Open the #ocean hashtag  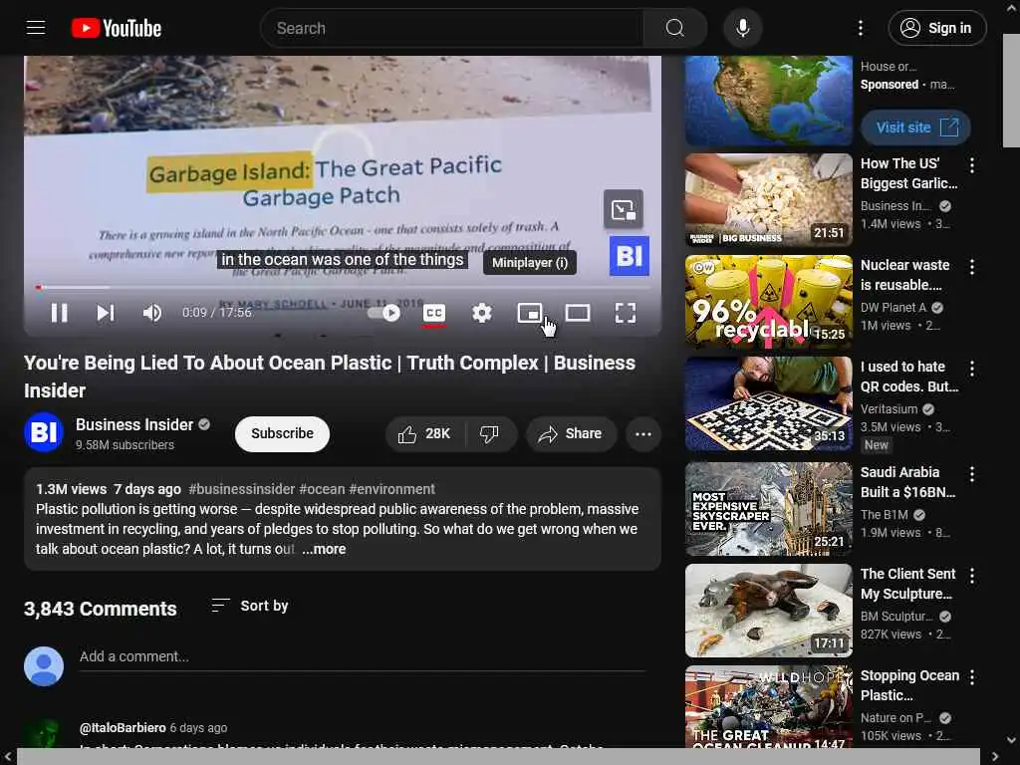point(322,489)
